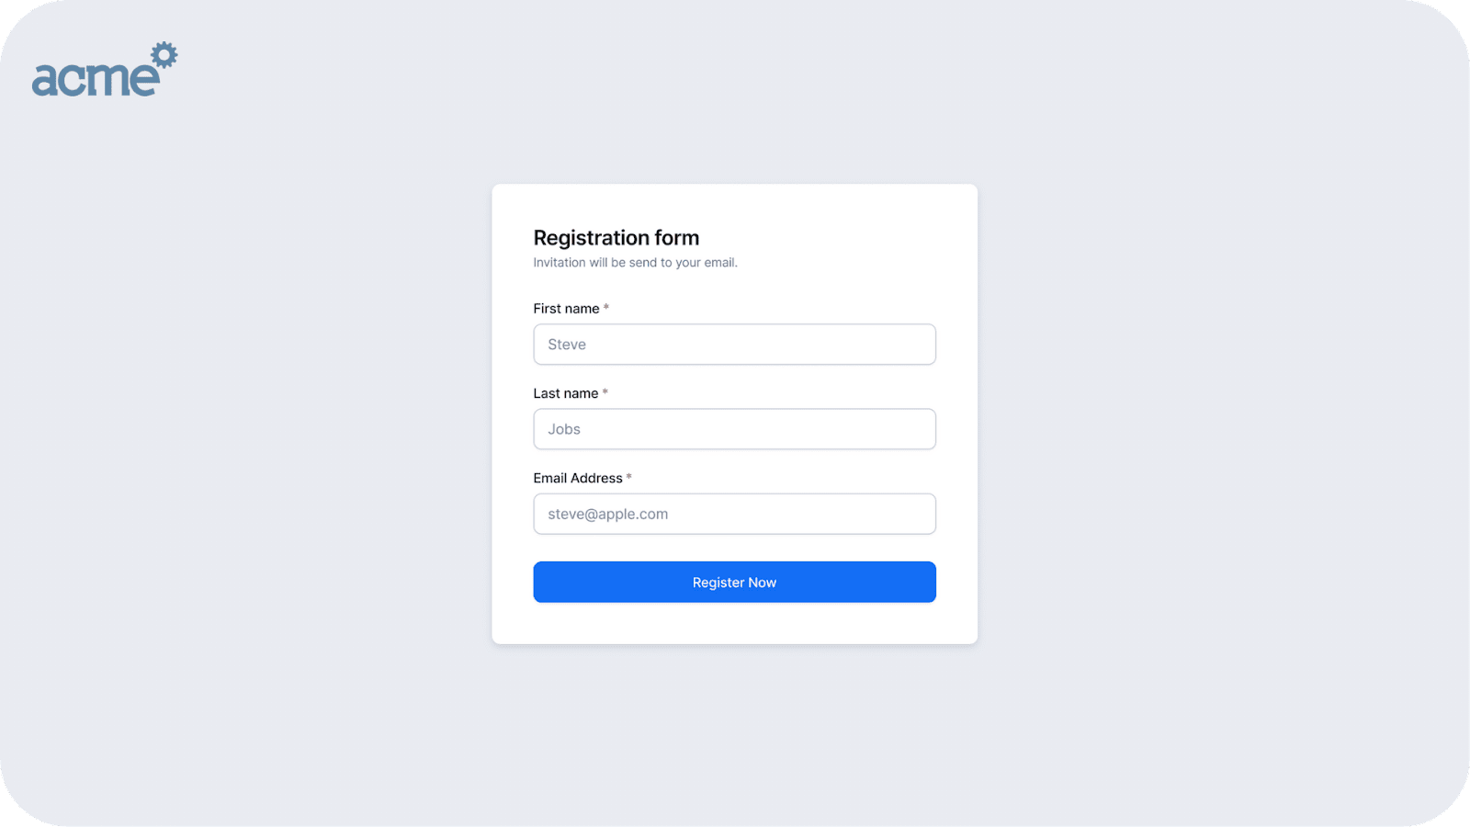Viewport: 1470px width, 827px height.
Task: Click the 'Last name' field label
Action: click(565, 393)
